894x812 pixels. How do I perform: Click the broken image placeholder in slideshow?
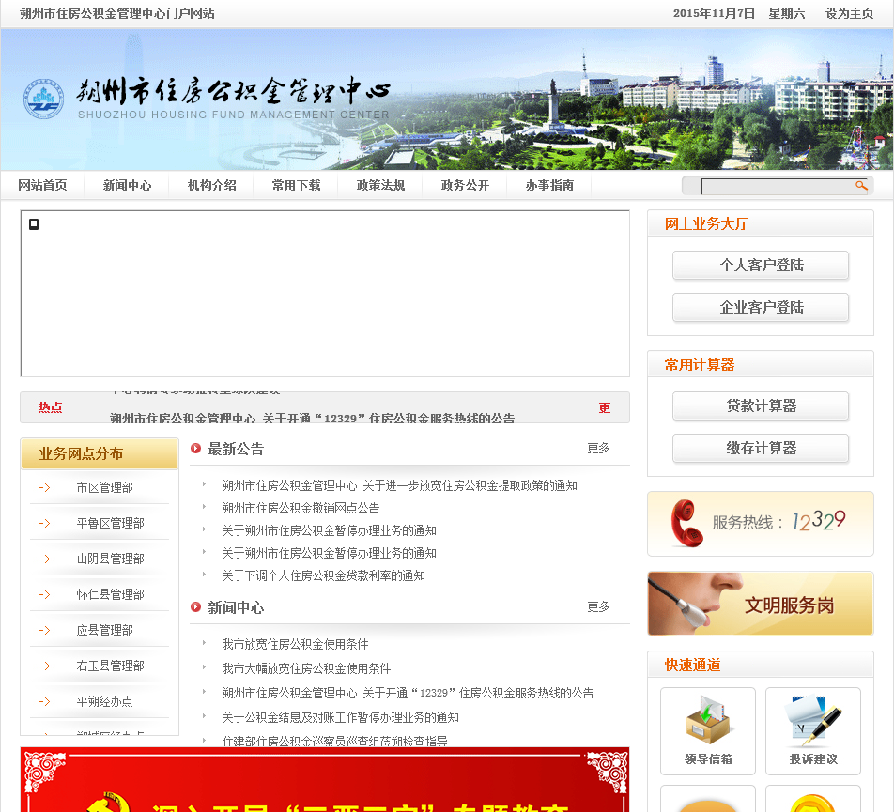coord(34,224)
